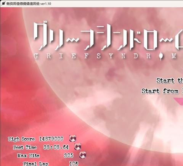The image size is (183, 166).
Task: Click the character portrait beside Max Hits
Action: click(83, 155)
